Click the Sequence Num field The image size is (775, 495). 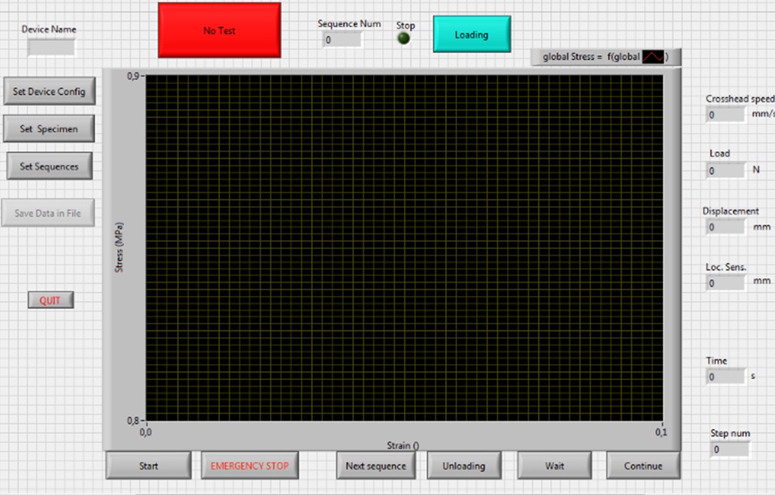pyautogui.click(x=342, y=40)
